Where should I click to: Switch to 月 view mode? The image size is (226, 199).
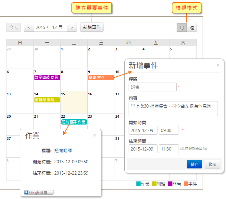click(x=182, y=27)
